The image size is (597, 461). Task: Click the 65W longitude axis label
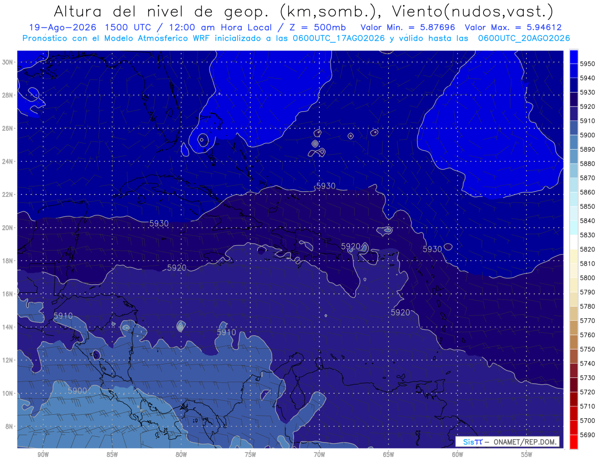[389, 455]
